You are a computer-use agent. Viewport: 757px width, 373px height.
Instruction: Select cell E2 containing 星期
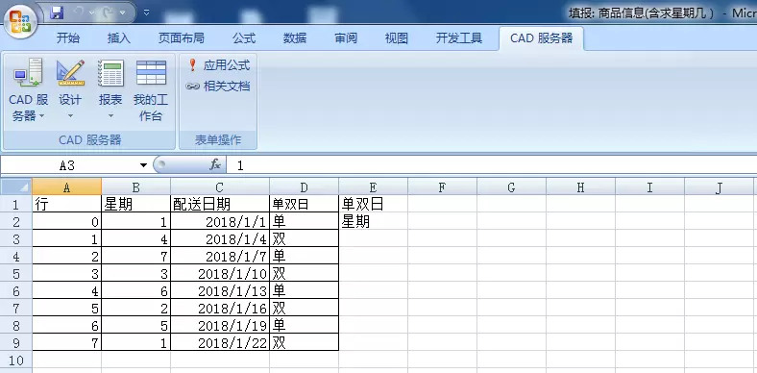(x=373, y=221)
